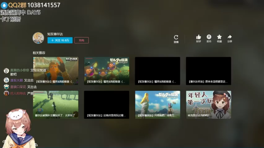
Task: Click the 分享 share arrow icon
Action: [230, 37]
